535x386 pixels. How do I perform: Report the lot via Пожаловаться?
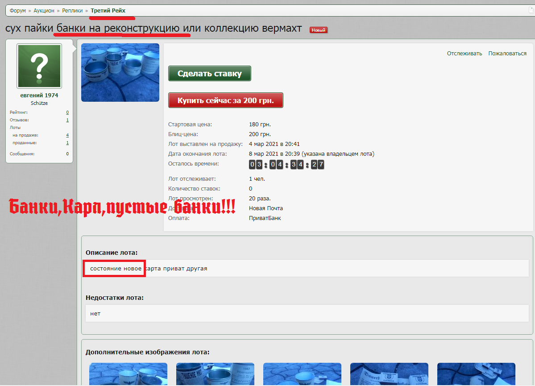tap(507, 54)
